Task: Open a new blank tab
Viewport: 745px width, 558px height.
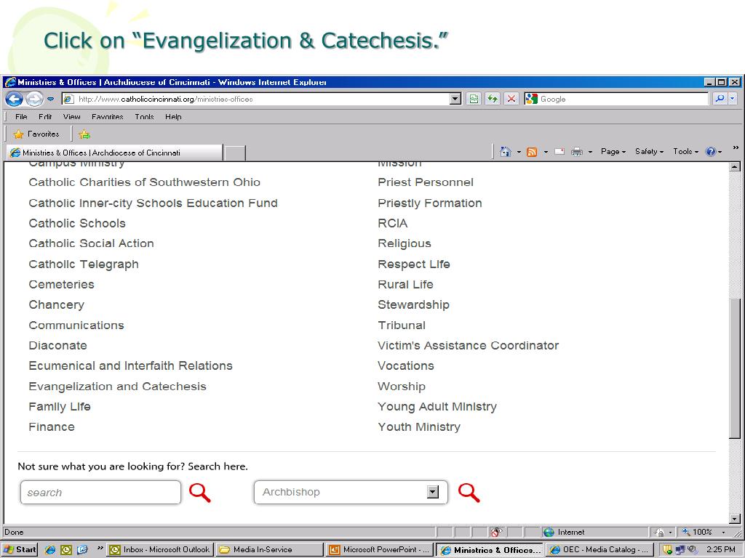Action: click(x=235, y=153)
